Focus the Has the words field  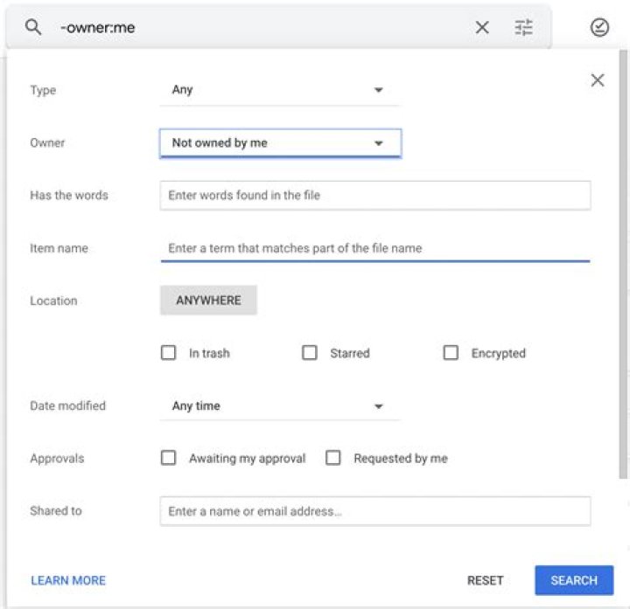pos(374,196)
